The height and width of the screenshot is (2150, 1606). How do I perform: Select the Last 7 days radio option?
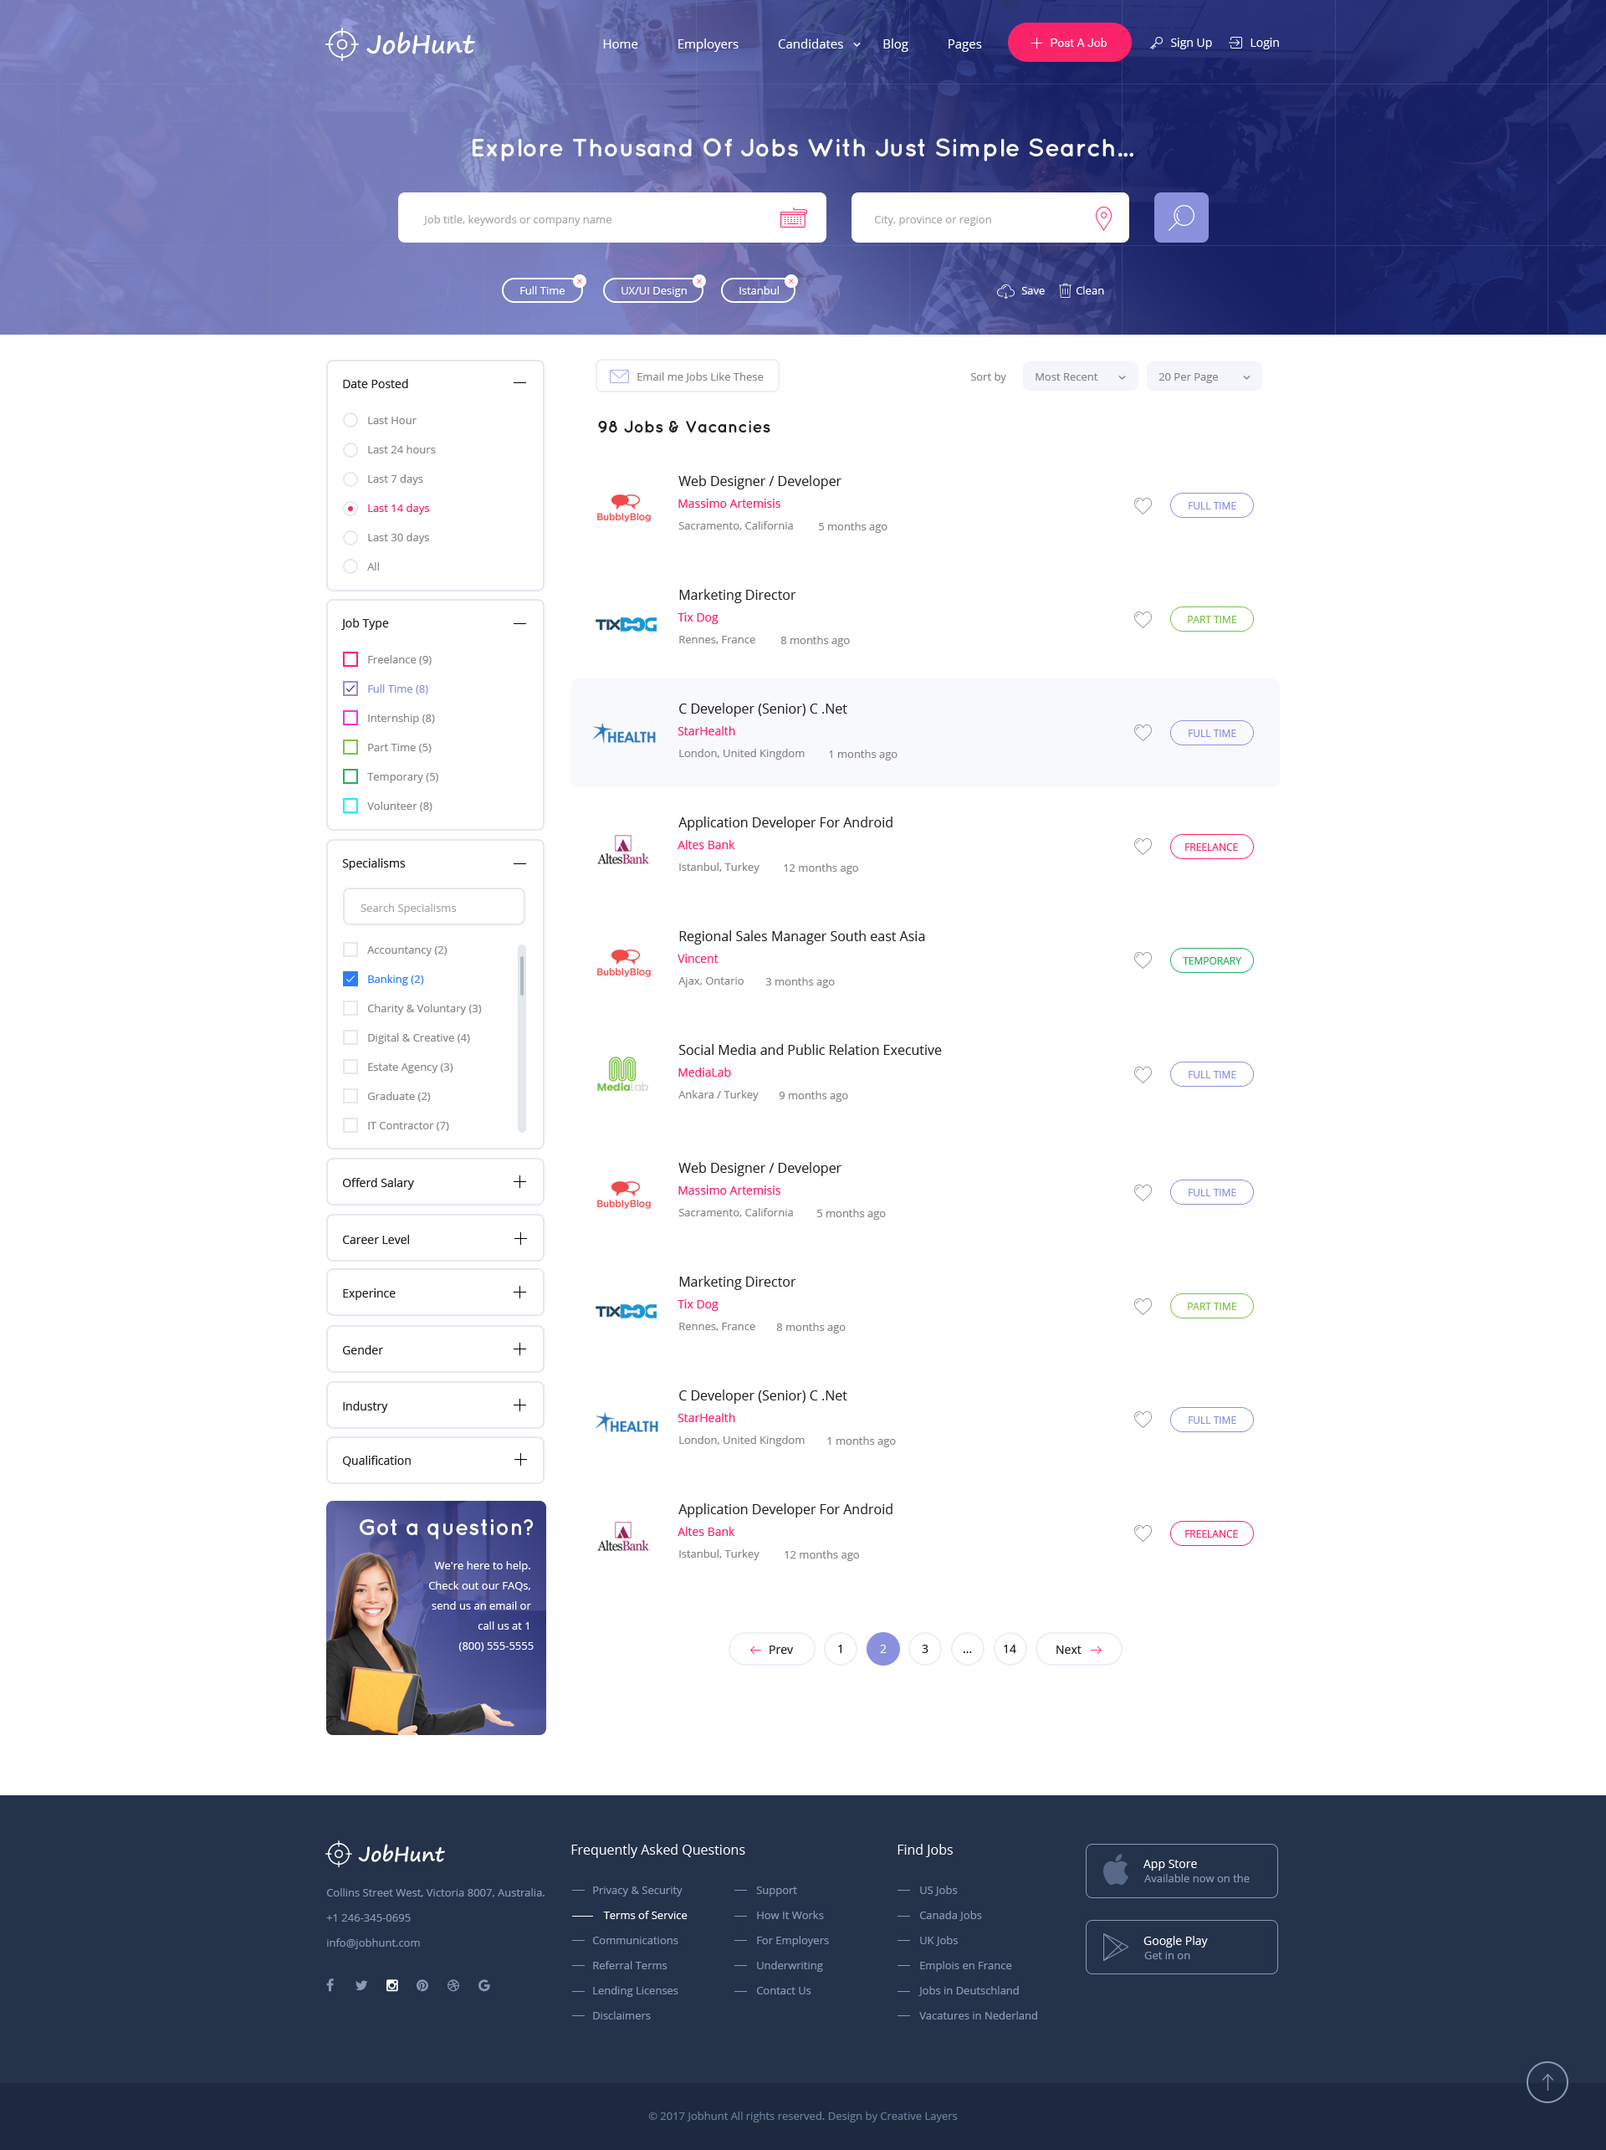point(350,479)
